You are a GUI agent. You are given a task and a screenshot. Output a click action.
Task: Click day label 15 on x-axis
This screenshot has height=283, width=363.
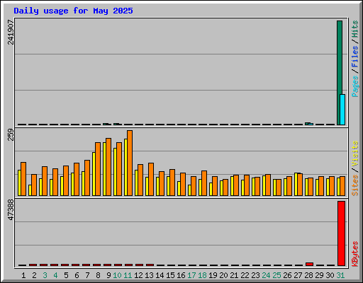coord(170,275)
